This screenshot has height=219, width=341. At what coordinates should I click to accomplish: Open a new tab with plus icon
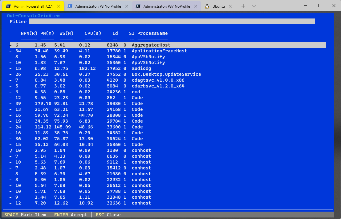[243, 6]
